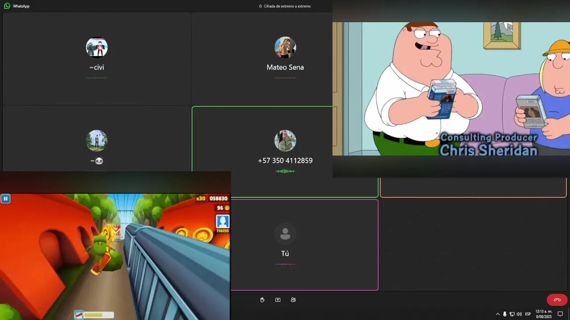The height and width of the screenshot is (320, 570).
Task: Click the gold coin counter icon in game
Action: click(227, 208)
